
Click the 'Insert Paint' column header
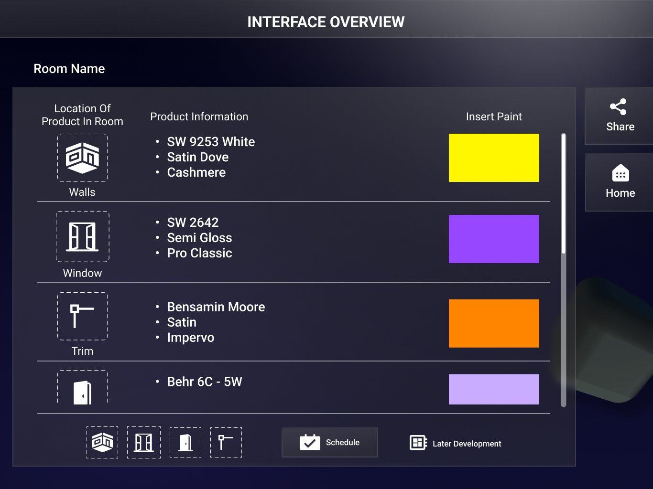click(x=494, y=117)
